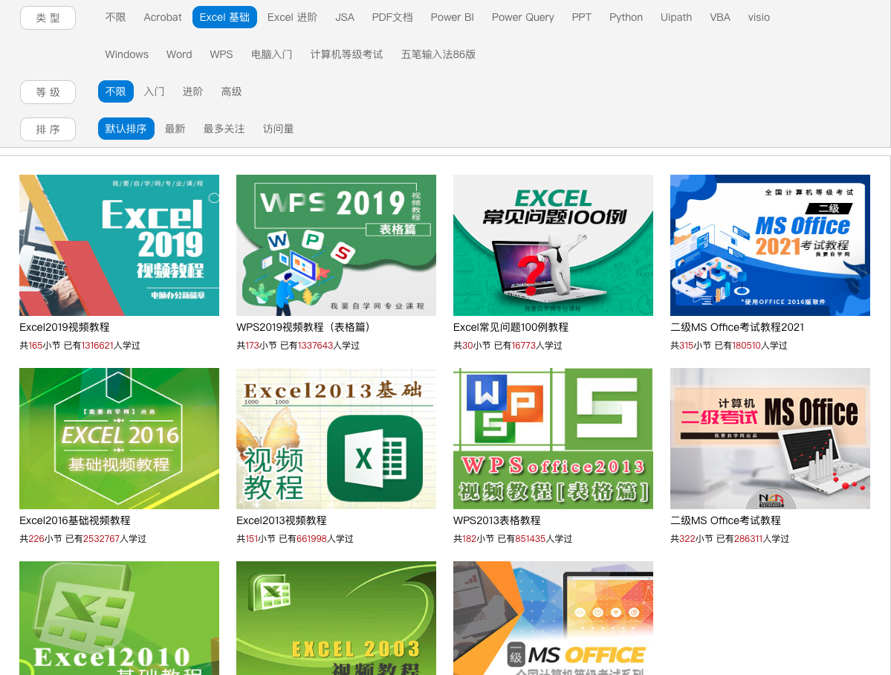Open the WPS 2019 表格篇 thumbnail

[x=337, y=245]
